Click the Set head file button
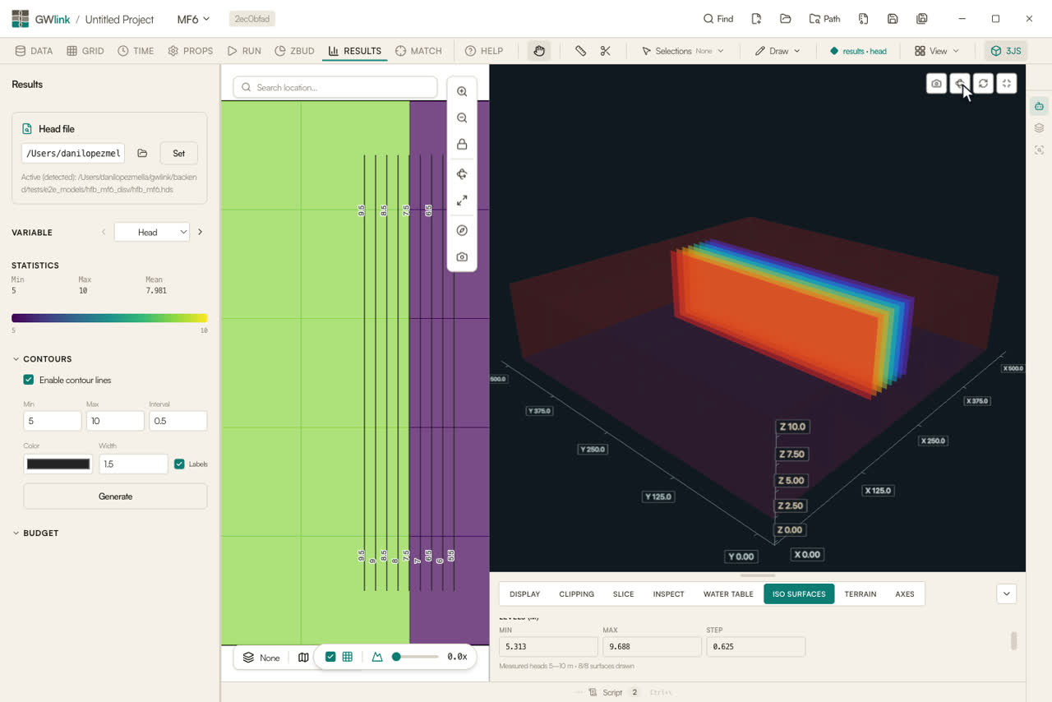Image resolution: width=1052 pixels, height=702 pixels. coord(178,153)
